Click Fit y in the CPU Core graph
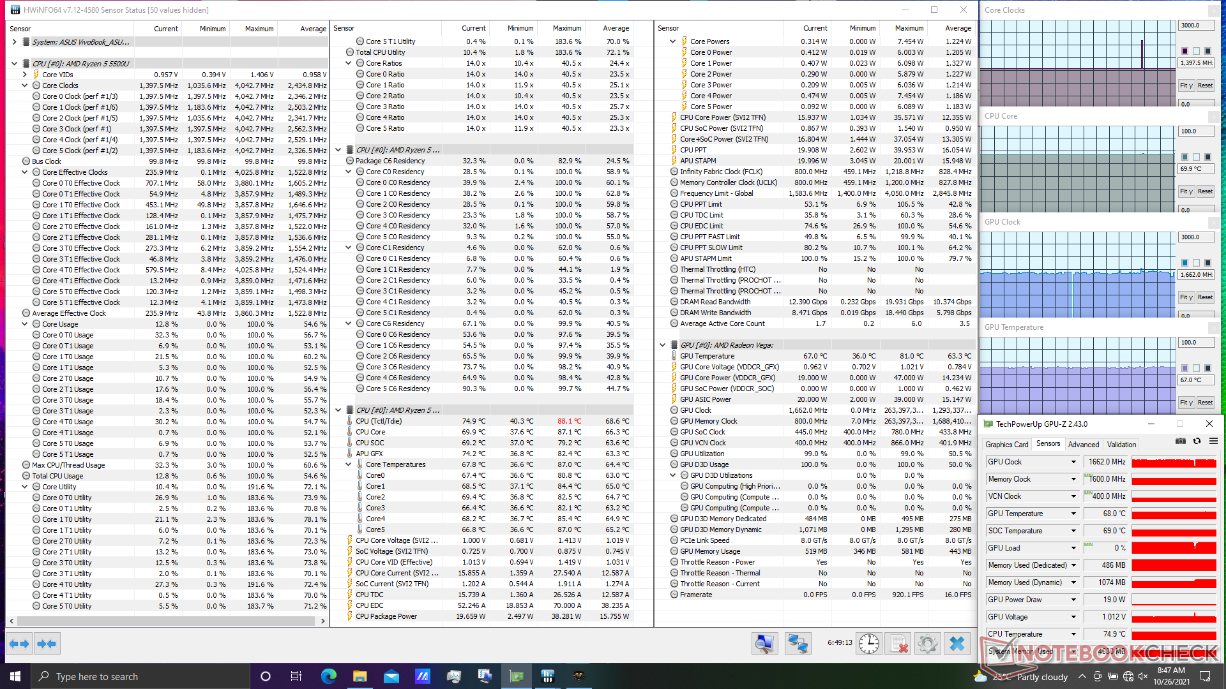The height and width of the screenshot is (689, 1226). [1186, 191]
